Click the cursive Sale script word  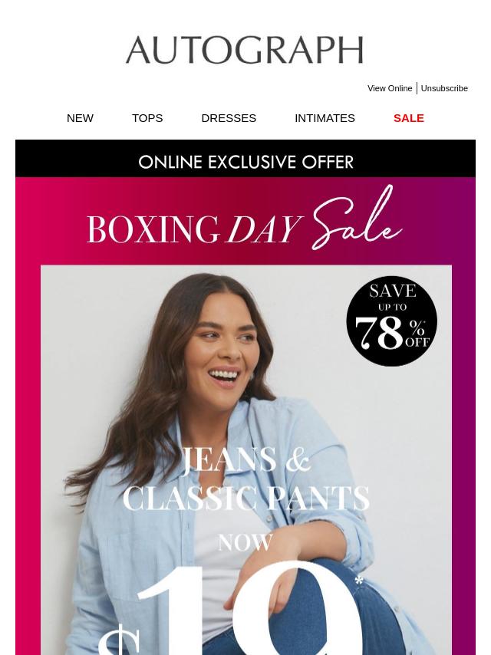click(357, 219)
